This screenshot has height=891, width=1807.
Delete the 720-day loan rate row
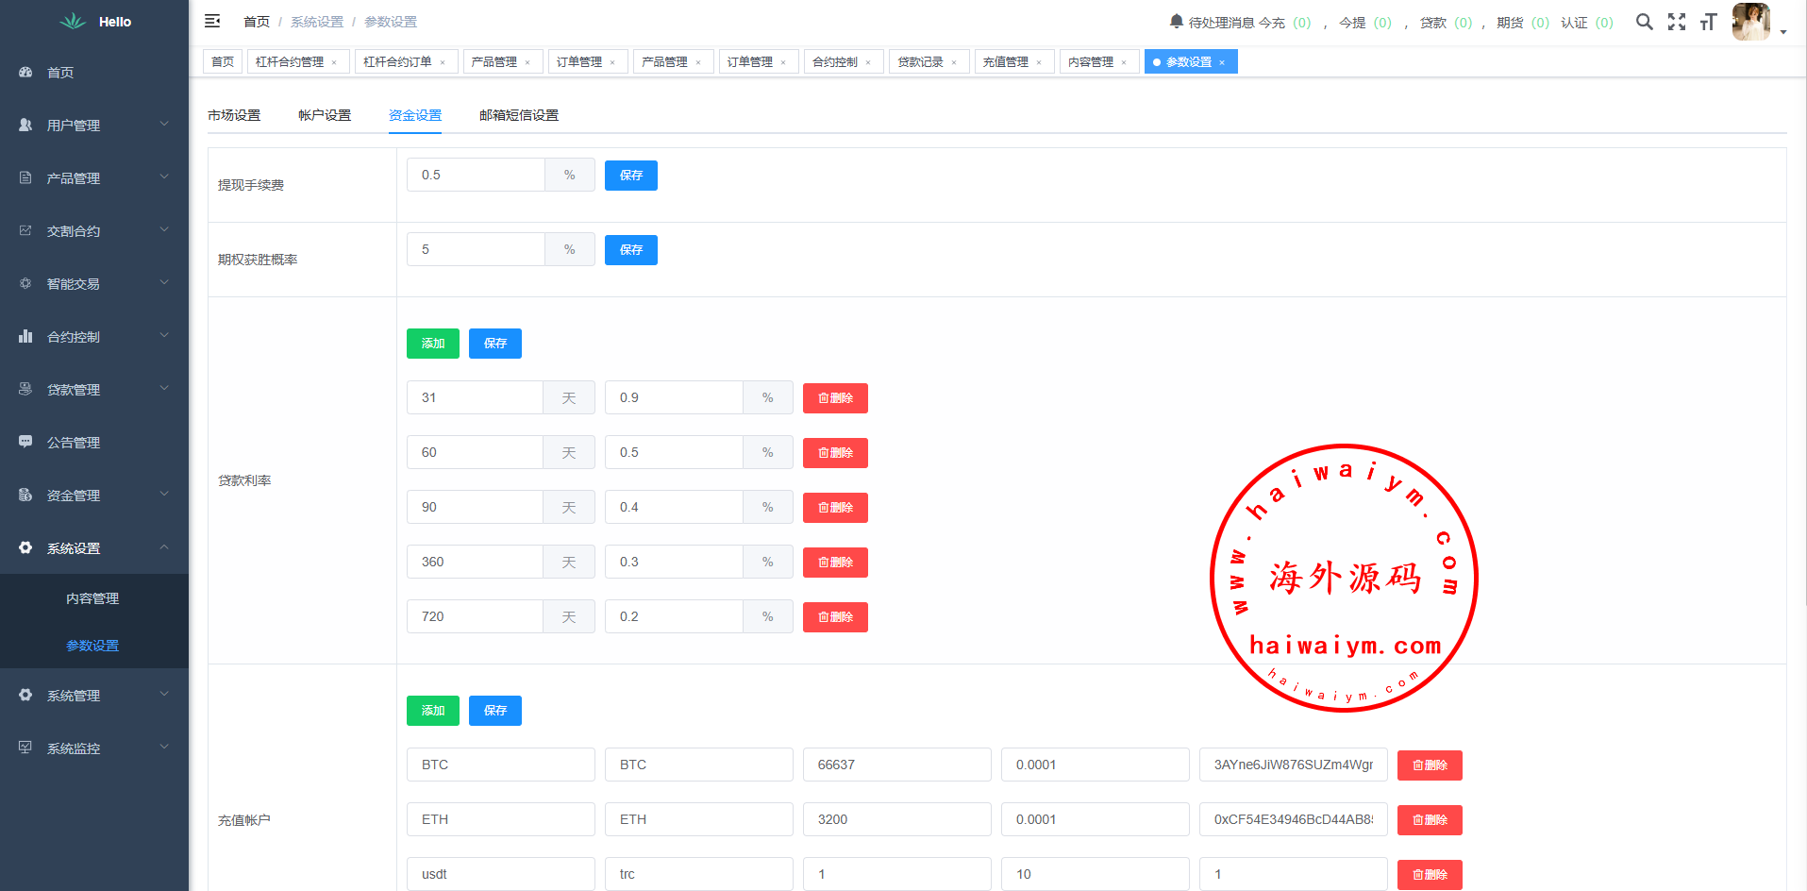coord(835,617)
